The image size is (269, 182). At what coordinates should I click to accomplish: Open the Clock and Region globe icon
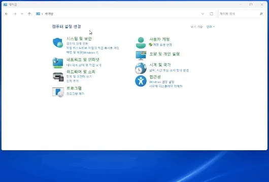pyautogui.click(x=141, y=68)
